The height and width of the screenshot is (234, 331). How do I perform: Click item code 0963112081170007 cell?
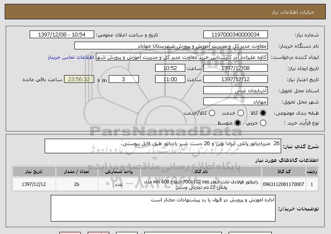click(284, 184)
